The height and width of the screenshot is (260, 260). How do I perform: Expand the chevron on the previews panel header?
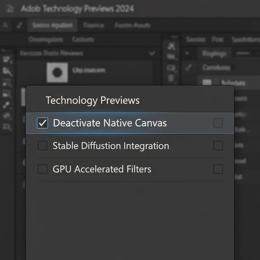point(152,53)
